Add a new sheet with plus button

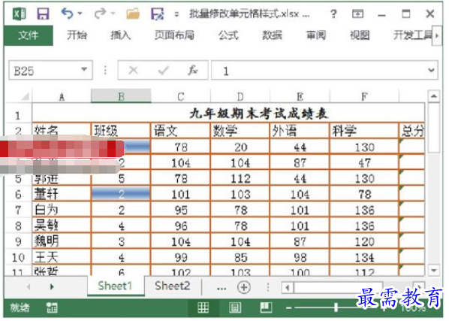coord(244,287)
